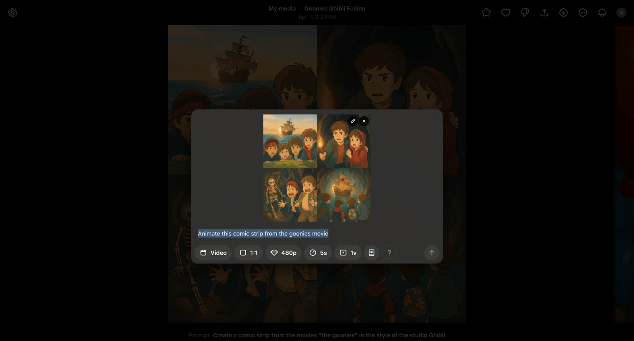The height and width of the screenshot is (341, 634).
Task: Share the image with upload icon
Action: point(544,13)
